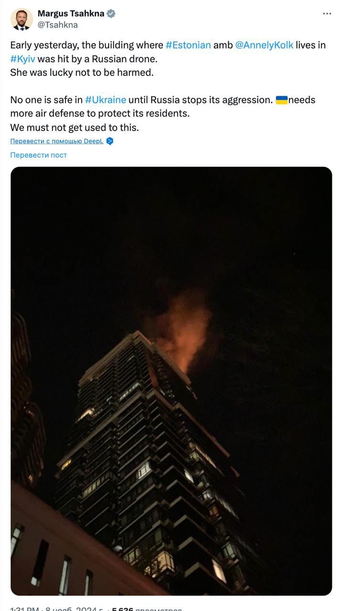
Task: Open the #Estonian hashtag
Action: coord(188,45)
